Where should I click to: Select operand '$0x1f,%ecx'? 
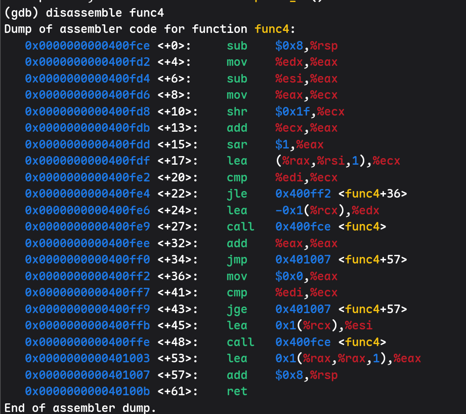pos(310,111)
